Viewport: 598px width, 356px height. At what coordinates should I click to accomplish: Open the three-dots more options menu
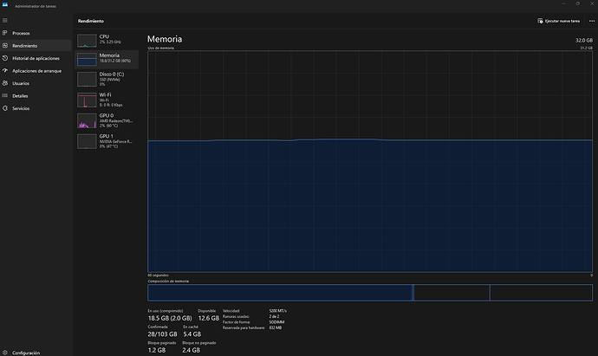point(592,21)
